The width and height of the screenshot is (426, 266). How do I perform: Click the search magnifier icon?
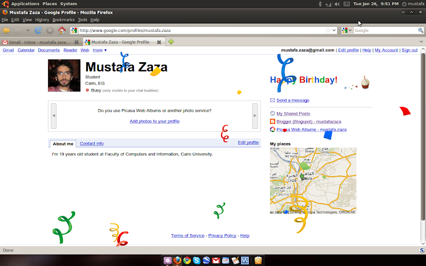[420, 30]
